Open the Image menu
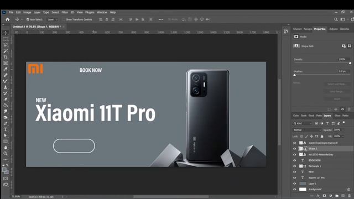The image size is (354, 199). pos(27,12)
